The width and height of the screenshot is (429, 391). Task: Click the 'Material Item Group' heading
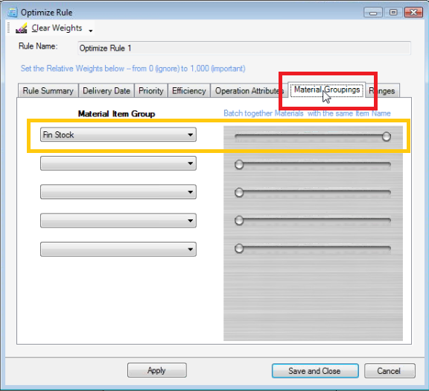pos(116,113)
